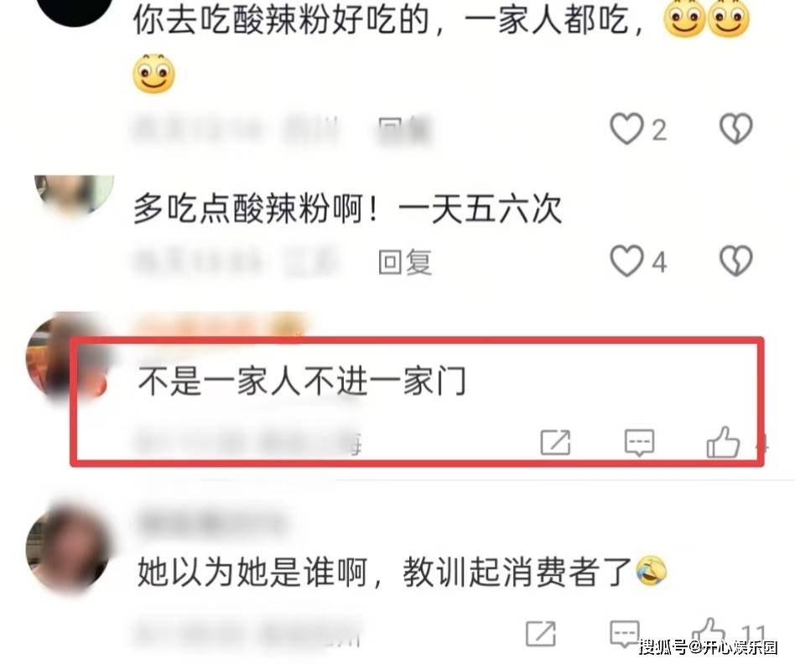Like the 一天五六次 comment with heart
Screen dimensions: 795x664
[626, 261]
